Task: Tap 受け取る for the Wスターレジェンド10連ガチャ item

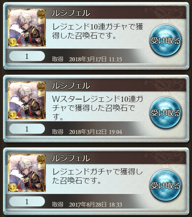Action: [x=165, y=113]
